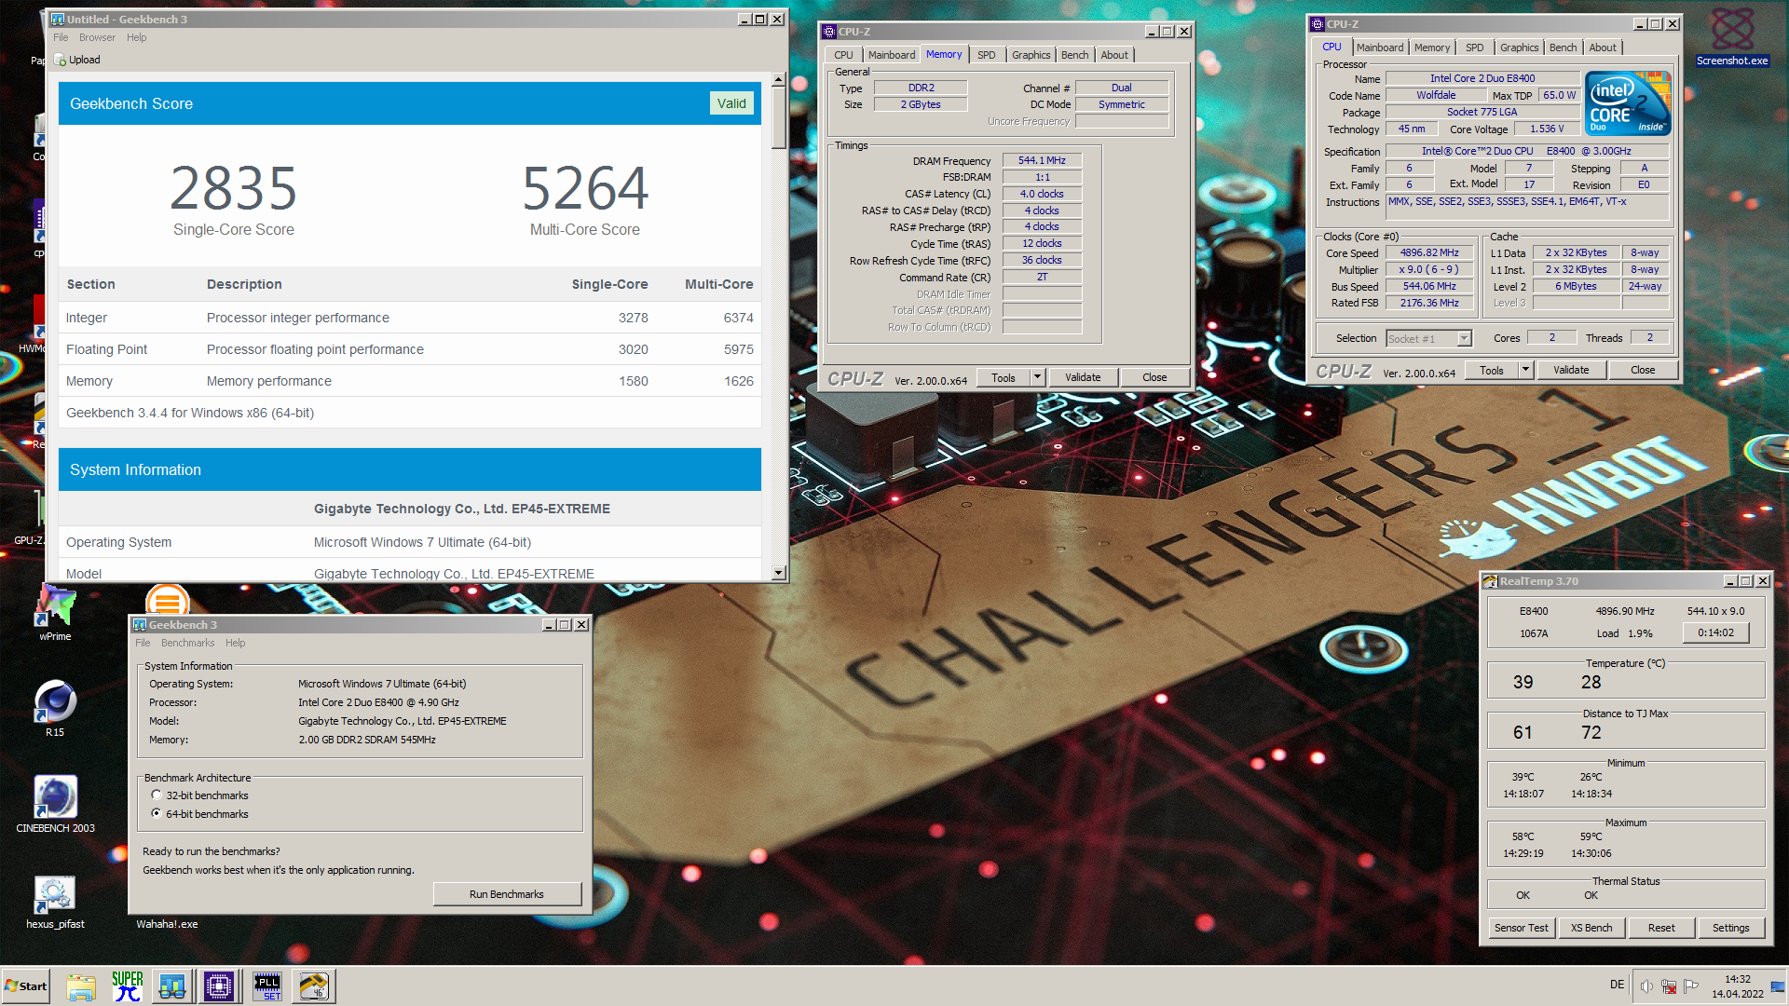Open Tools dropdown arrow in CPU-Z Memory window
Image resolution: width=1789 pixels, height=1006 pixels.
tap(1037, 377)
